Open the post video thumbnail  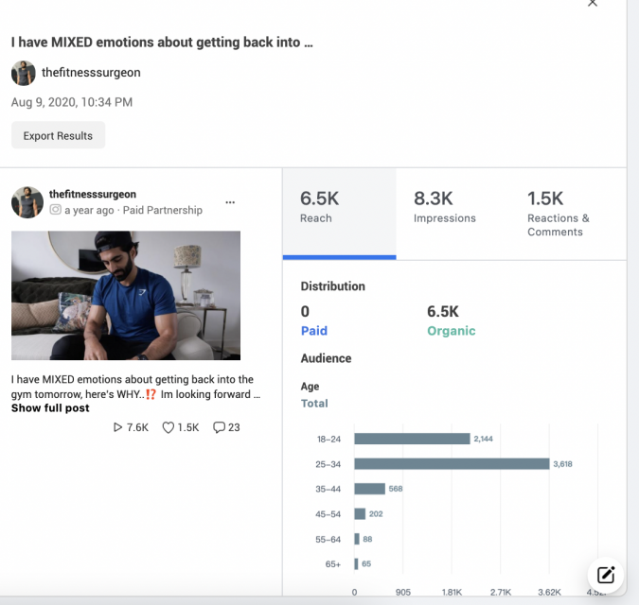pos(126,283)
